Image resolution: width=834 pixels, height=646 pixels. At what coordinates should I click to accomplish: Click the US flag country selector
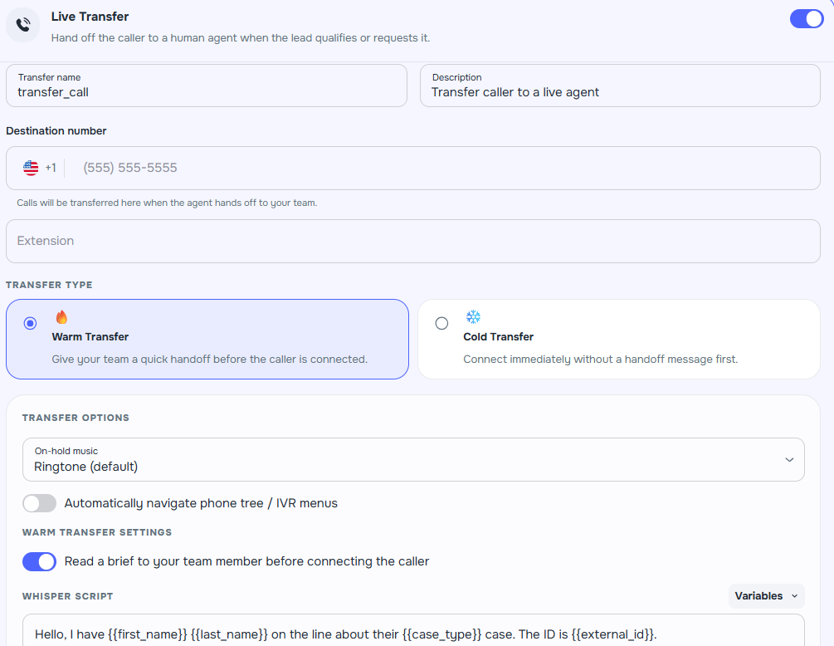pos(31,168)
